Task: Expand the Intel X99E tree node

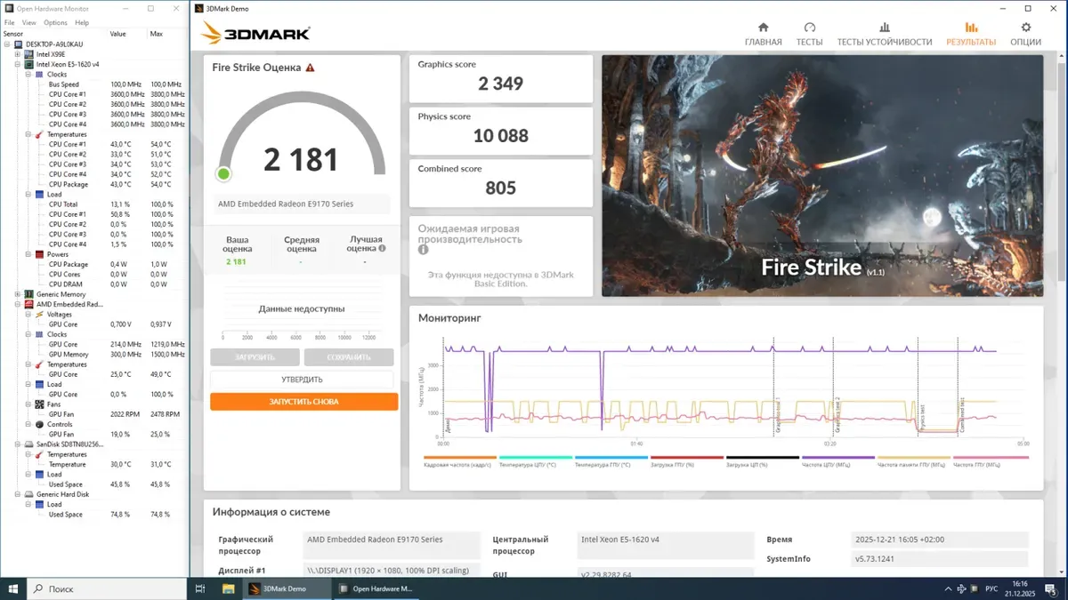Action: click(18, 54)
